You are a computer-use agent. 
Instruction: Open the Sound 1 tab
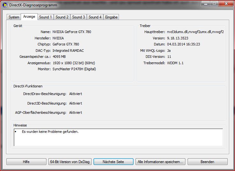click(x=45, y=17)
